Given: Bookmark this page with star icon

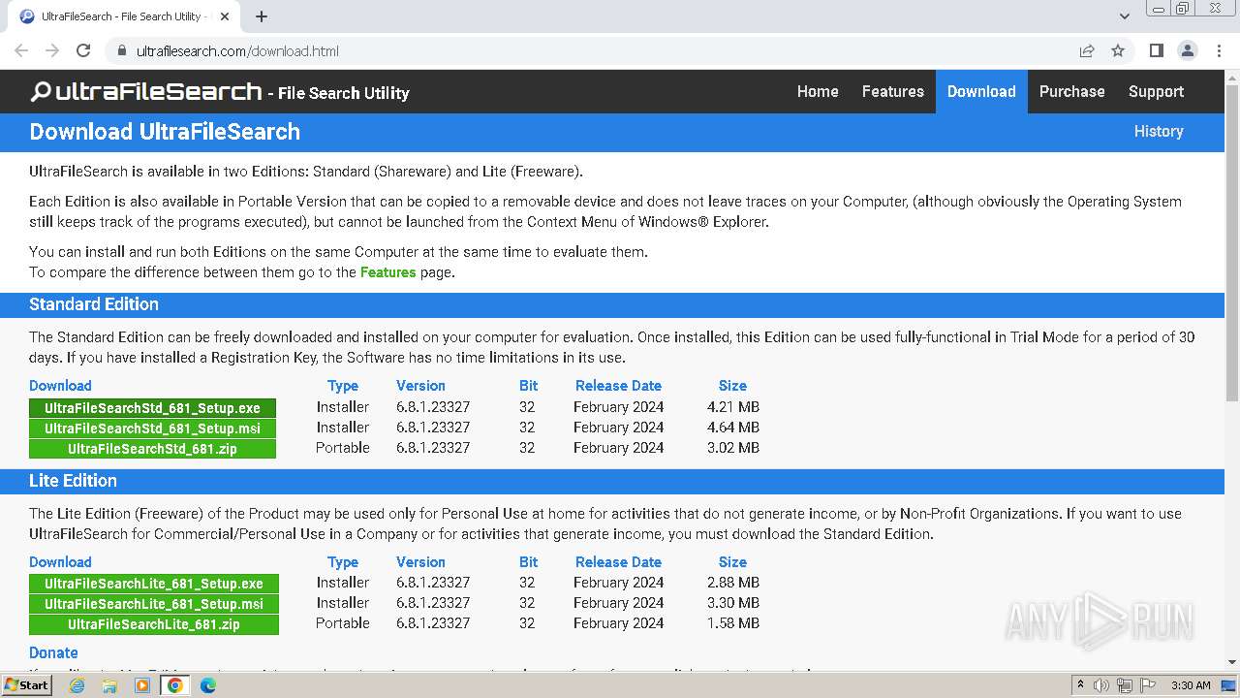Looking at the screenshot, I should click(x=1118, y=50).
